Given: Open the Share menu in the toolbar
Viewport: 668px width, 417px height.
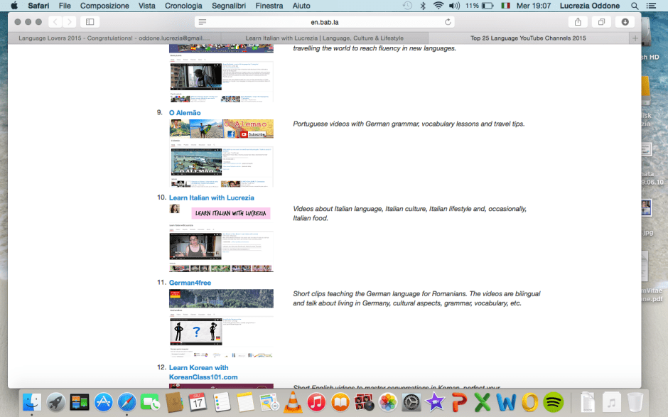Looking at the screenshot, I should tap(578, 22).
